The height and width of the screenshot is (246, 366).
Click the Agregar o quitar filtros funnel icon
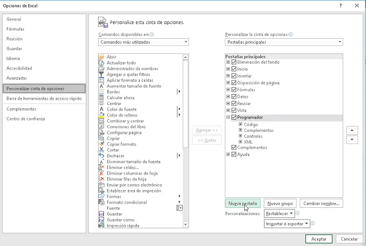(x=101, y=75)
